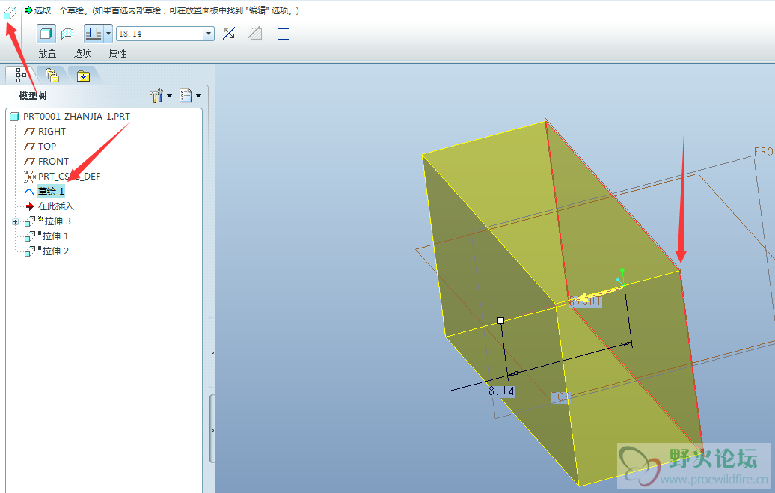The height and width of the screenshot is (493, 775).
Task: Open the depth option type dropdown arrow
Action: pyautogui.click(x=108, y=34)
